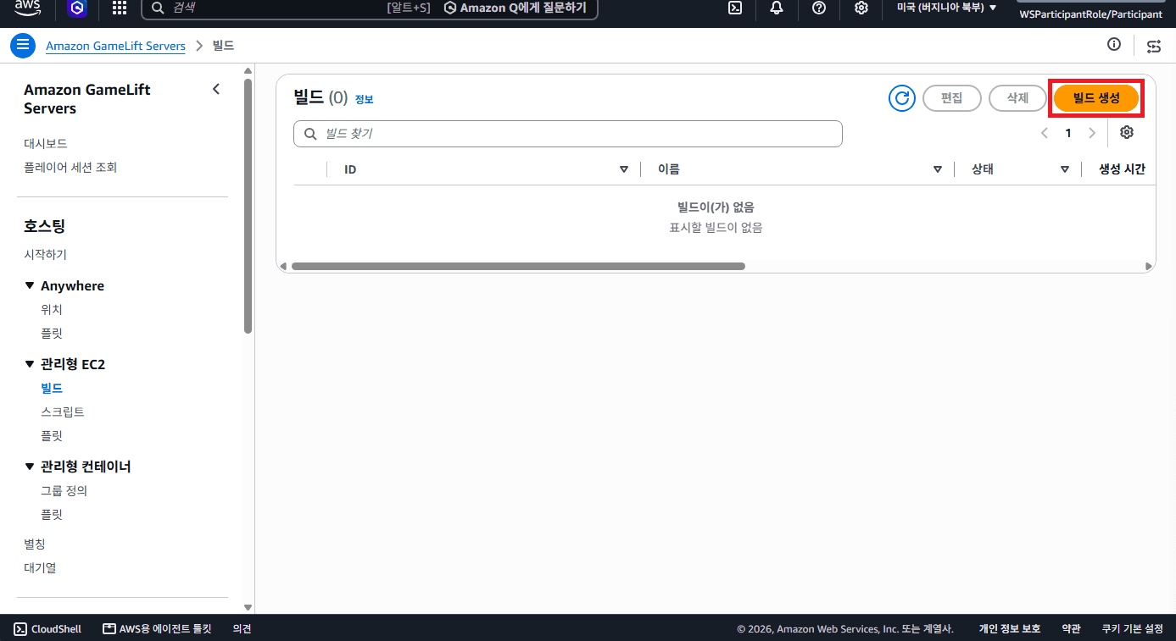Viewport: 1176px width, 641px height.
Task: Open the help question mark menu
Action: pyautogui.click(x=819, y=8)
